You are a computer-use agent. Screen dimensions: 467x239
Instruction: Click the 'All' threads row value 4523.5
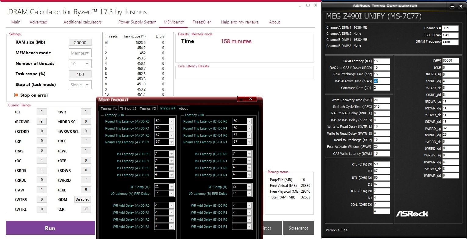140,43
